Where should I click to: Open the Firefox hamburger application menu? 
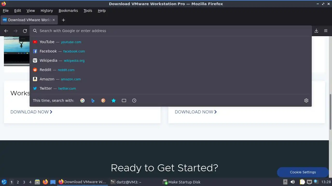coord(326,31)
